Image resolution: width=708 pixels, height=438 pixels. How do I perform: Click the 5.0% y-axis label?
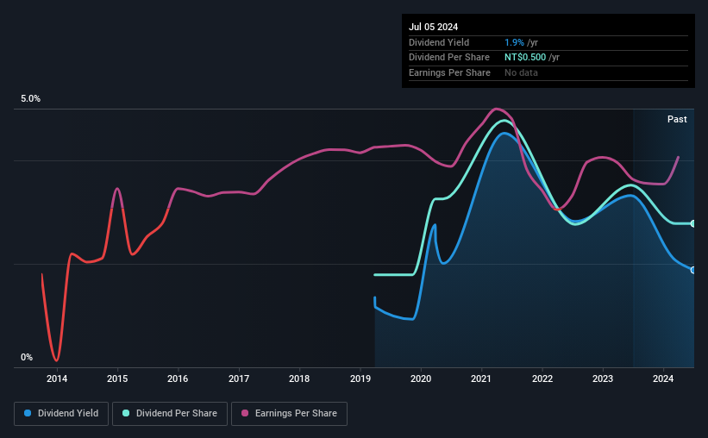pyautogui.click(x=30, y=98)
